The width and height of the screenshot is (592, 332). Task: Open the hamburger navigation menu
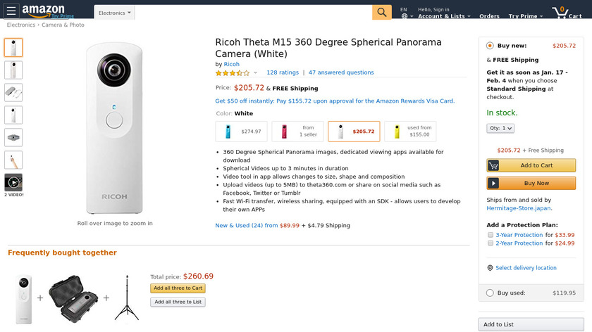point(11,12)
